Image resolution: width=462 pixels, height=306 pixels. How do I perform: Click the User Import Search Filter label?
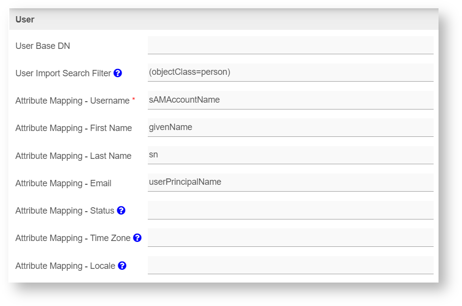(x=63, y=73)
